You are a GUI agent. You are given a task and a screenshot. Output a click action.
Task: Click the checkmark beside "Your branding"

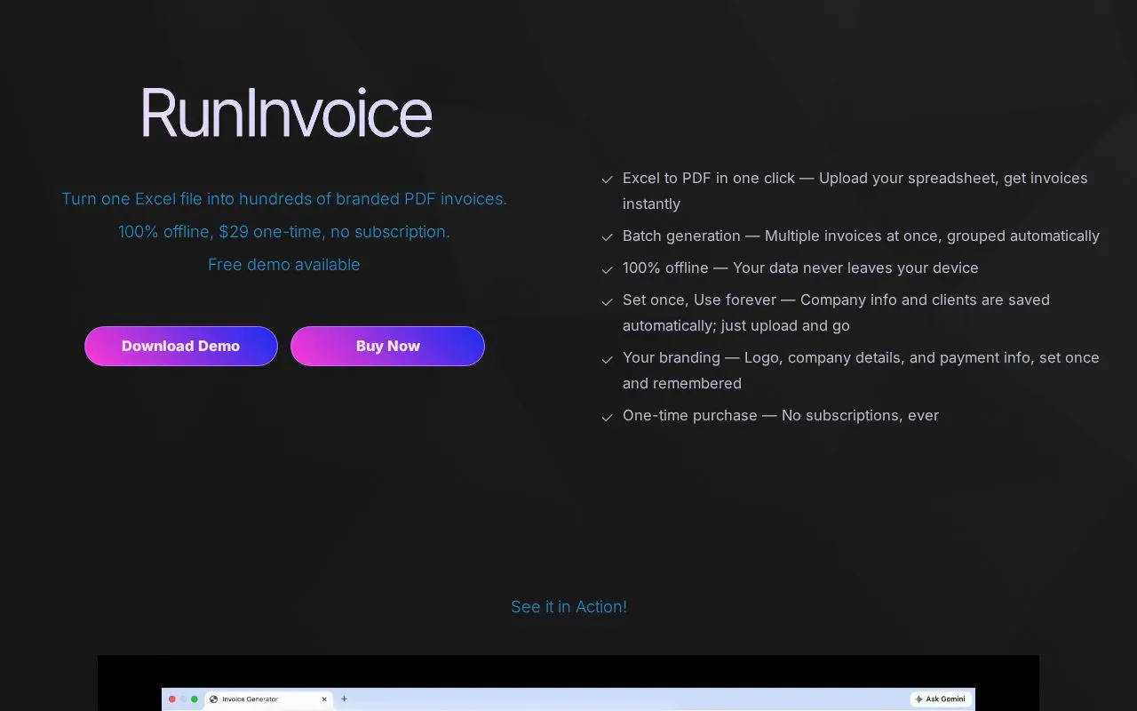608,359
